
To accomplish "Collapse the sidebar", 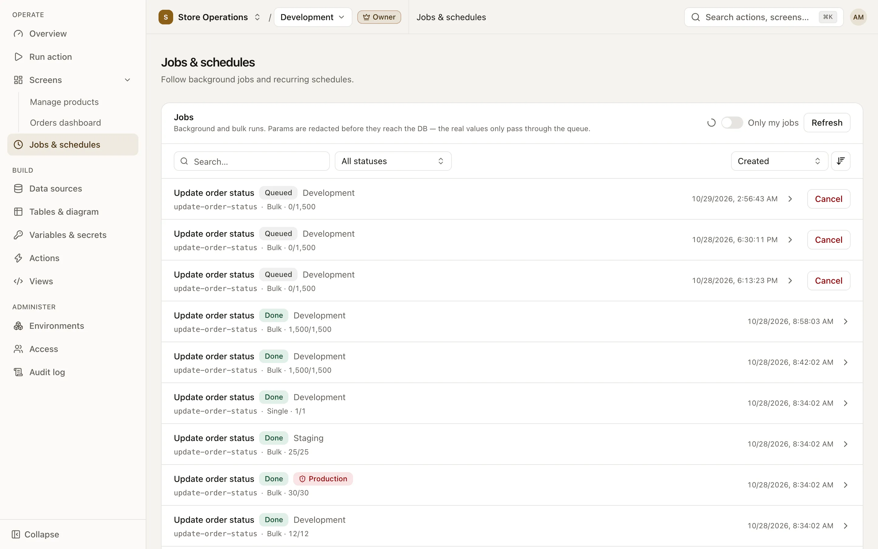I will click(x=36, y=534).
